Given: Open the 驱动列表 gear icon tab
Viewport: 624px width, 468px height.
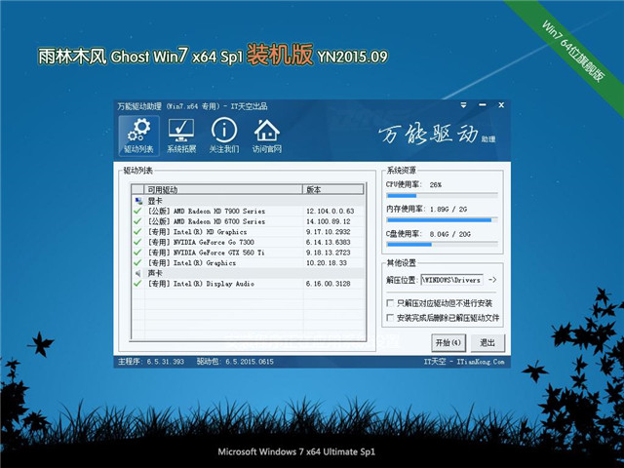Looking at the screenshot, I should (138, 136).
